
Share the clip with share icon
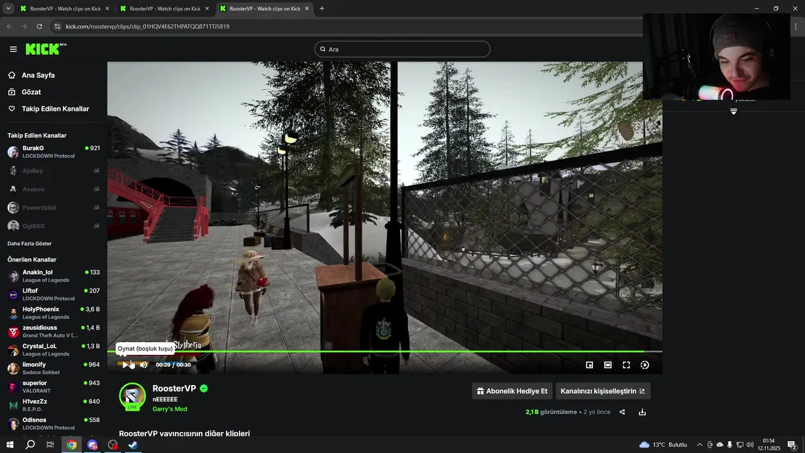pos(622,412)
